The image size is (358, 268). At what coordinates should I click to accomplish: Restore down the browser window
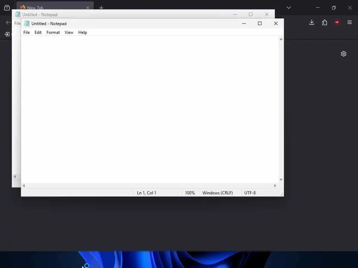click(334, 8)
